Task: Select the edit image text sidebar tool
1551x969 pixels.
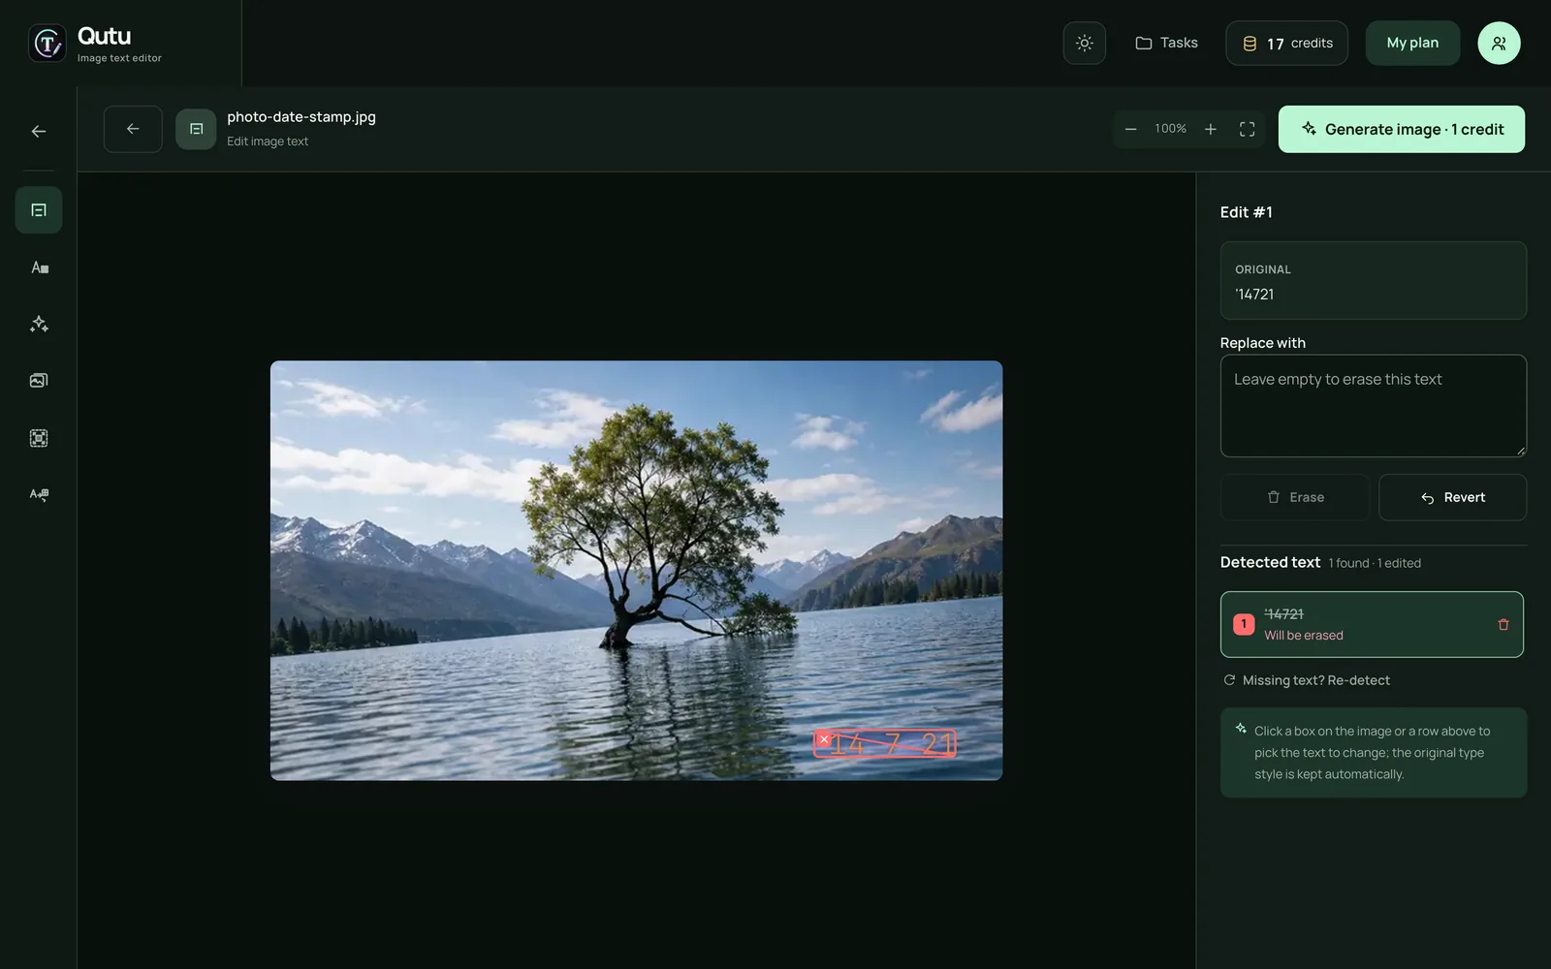Action: (x=39, y=210)
